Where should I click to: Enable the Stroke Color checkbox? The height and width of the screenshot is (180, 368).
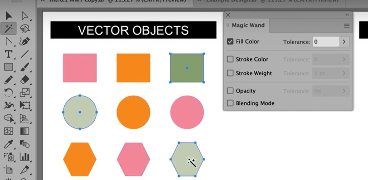tap(230, 59)
